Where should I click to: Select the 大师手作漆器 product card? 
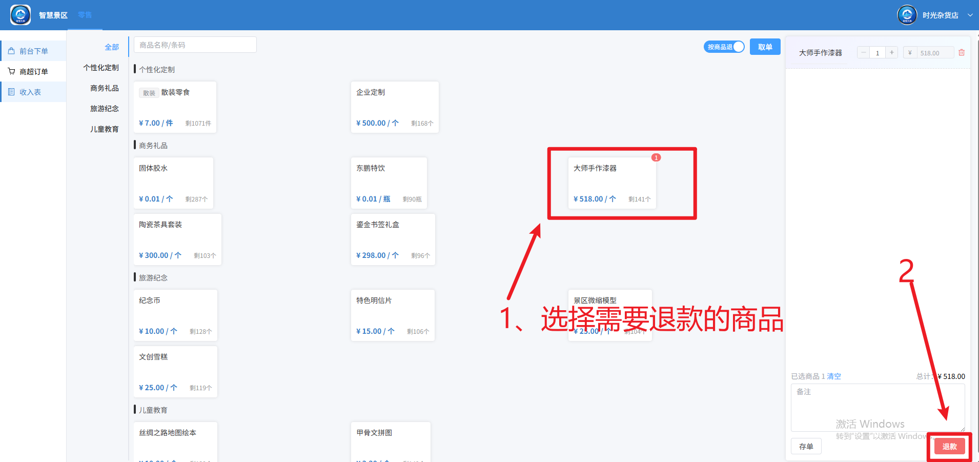tap(612, 183)
